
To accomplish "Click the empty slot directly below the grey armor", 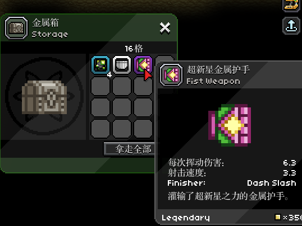I will [122, 86].
